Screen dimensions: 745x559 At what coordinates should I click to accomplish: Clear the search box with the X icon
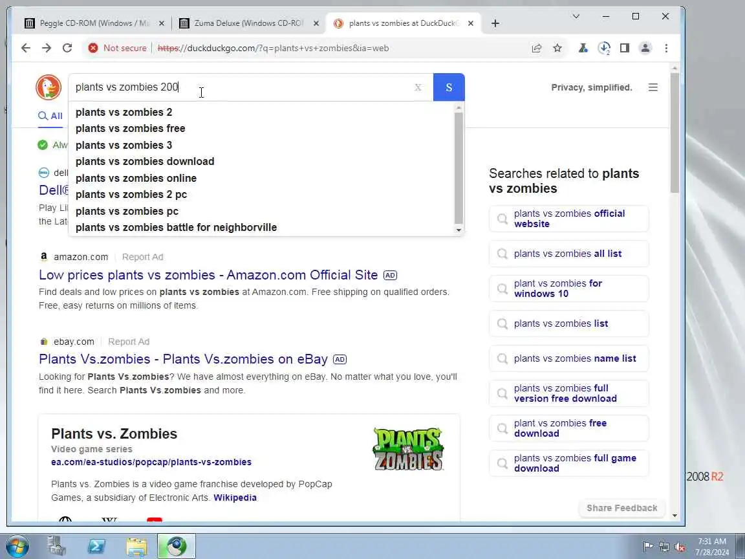pyautogui.click(x=418, y=87)
